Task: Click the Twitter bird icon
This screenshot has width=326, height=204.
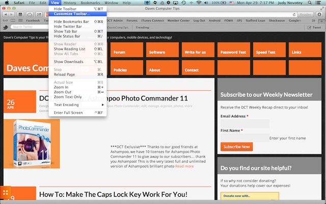Action: [6, 27]
